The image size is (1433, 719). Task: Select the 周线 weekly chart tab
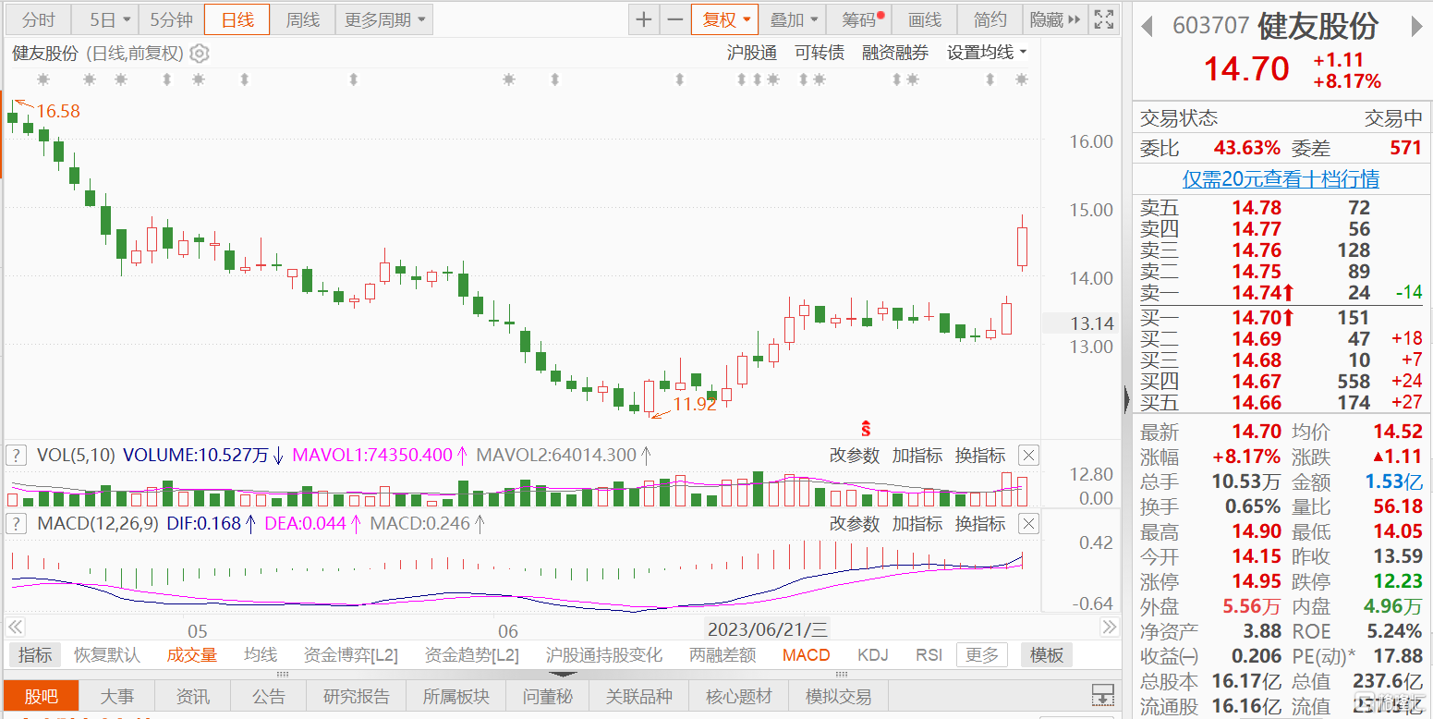pos(302,19)
